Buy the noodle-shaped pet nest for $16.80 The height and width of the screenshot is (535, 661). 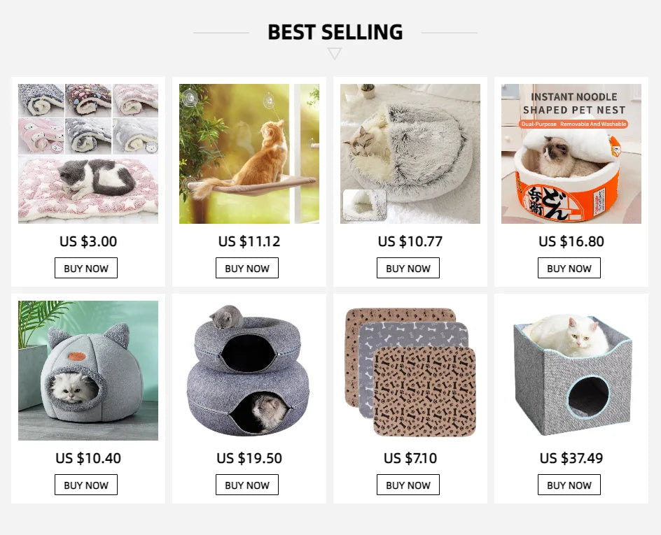tap(569, 269)
